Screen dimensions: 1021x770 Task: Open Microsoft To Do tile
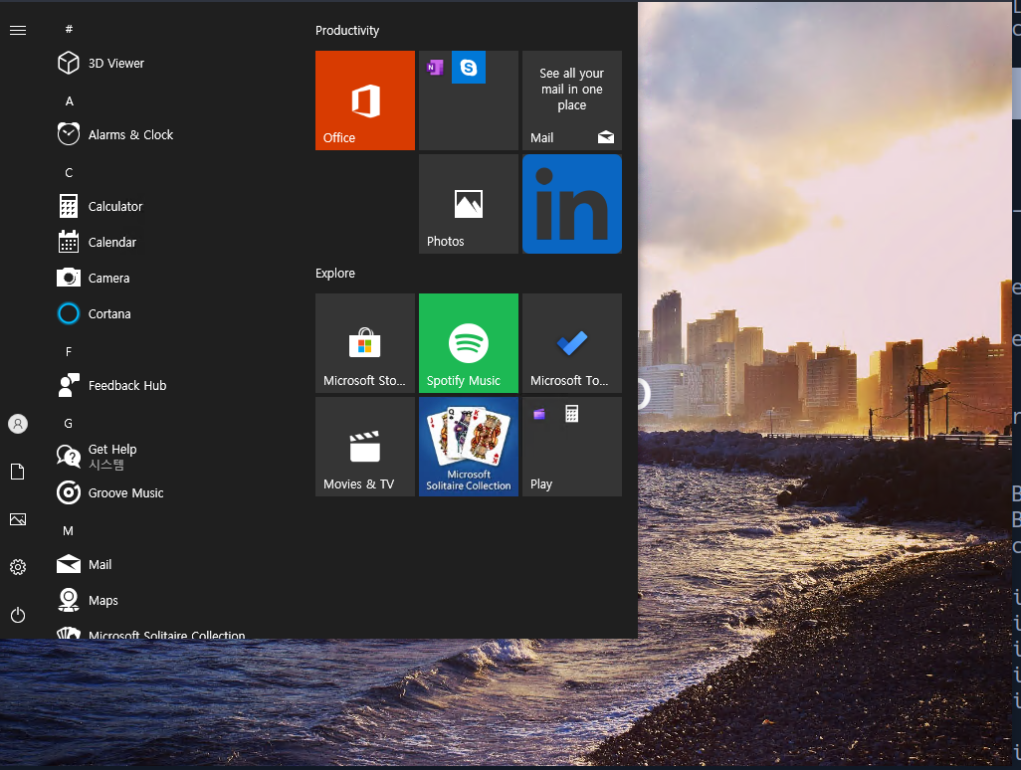click(x=572, y=343)
